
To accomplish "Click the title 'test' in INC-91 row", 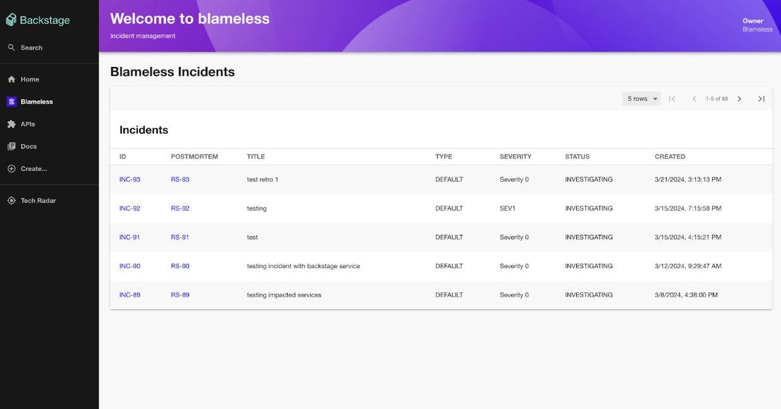I will (253, 237).
